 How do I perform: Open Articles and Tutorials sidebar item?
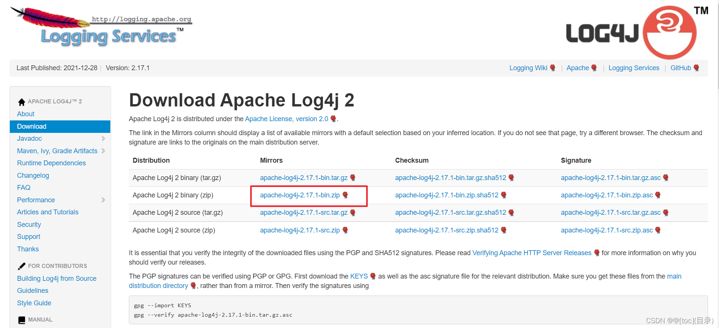pos(48,212)
